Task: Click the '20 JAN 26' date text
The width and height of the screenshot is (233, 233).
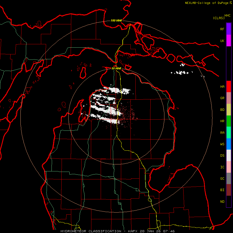Action: (x=150, y=231)
